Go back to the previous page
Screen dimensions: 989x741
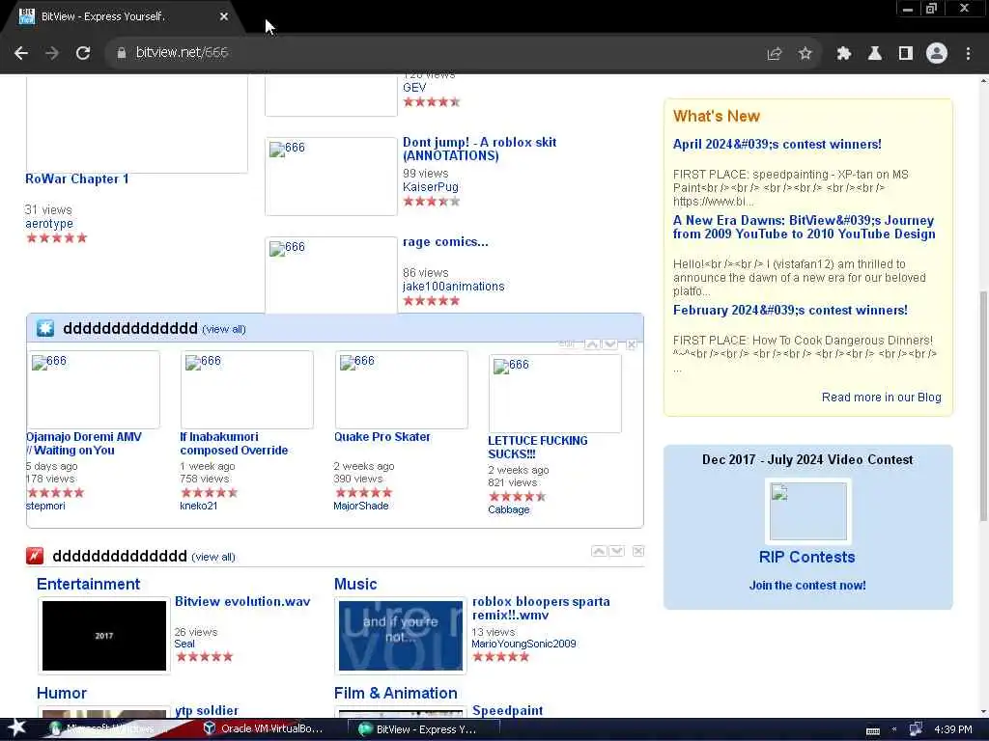pyautogui.click(x=21, y=54)
